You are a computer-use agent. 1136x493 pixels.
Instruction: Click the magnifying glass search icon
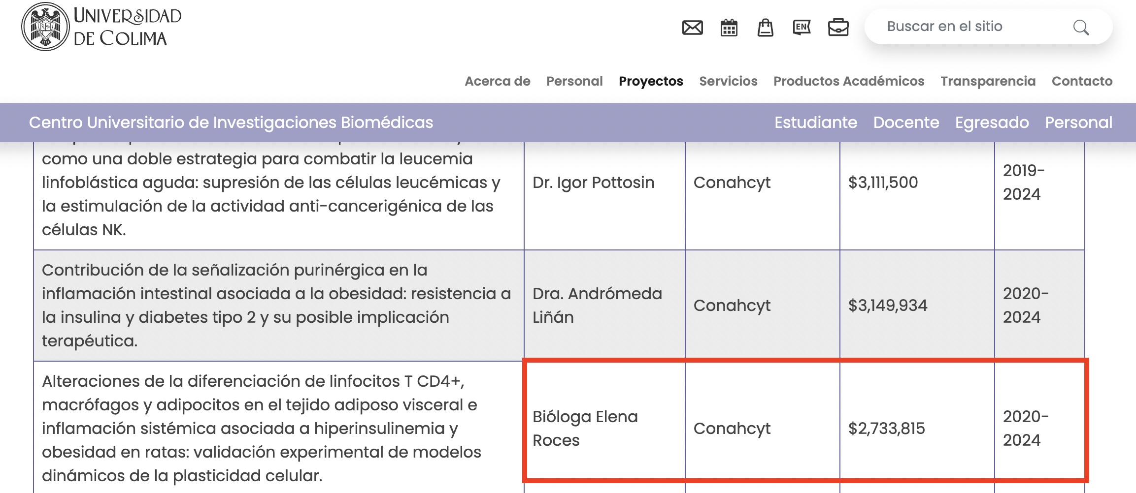[x=1081, y=28]
